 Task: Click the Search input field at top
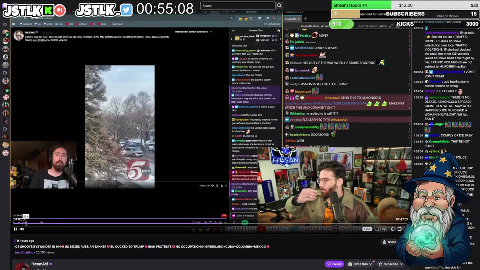(x=238, y=6)
